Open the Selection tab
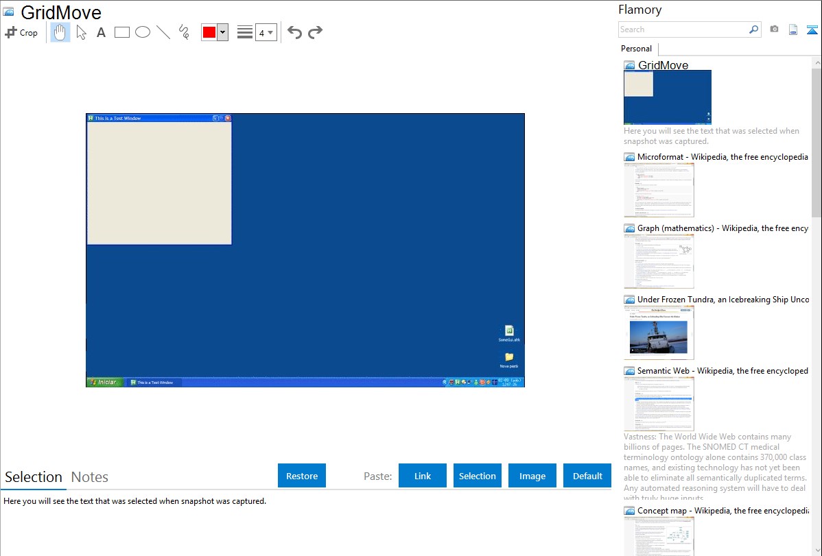 [34, 477]
